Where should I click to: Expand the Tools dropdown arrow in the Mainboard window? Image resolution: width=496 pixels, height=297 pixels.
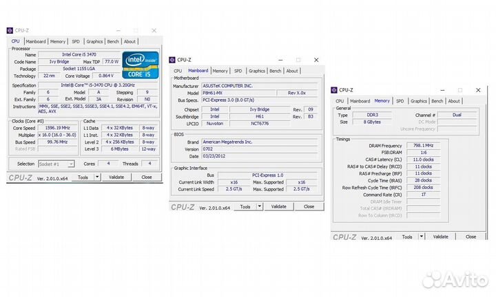(260, 206)
